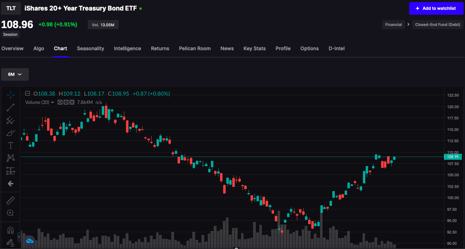This screenshot has height=249, width=465.
Task: Open the Key Stats tab
Action: click(254, 48)
